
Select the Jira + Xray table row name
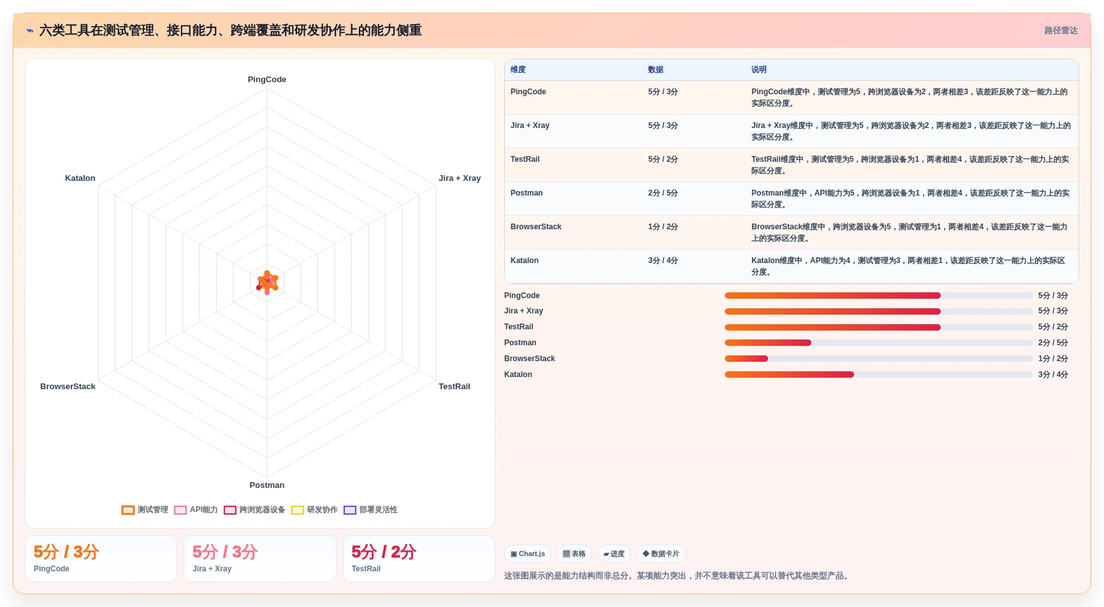(x=530, y=125)
